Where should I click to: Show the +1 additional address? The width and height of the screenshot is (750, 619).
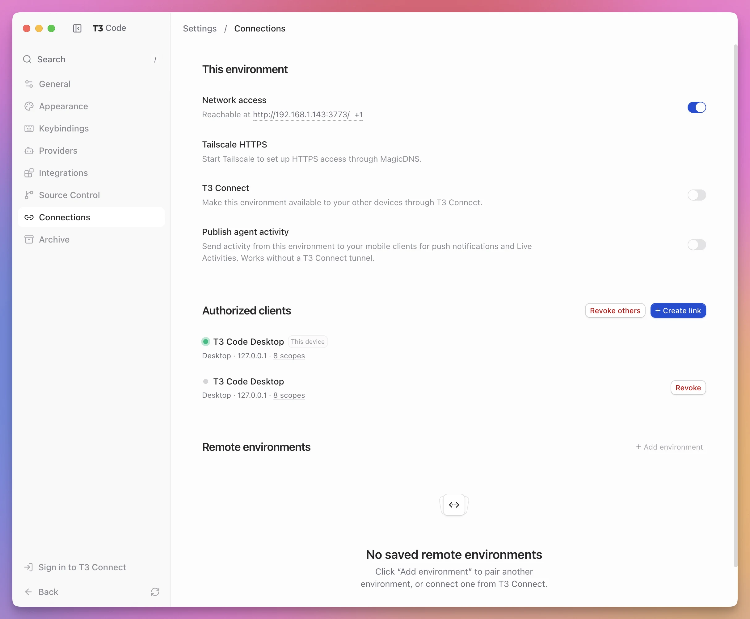(358, 115)
